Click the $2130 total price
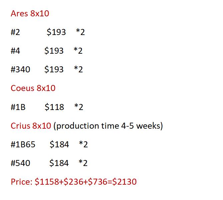Viewport: 223px width, 200px height. (124, 182)
